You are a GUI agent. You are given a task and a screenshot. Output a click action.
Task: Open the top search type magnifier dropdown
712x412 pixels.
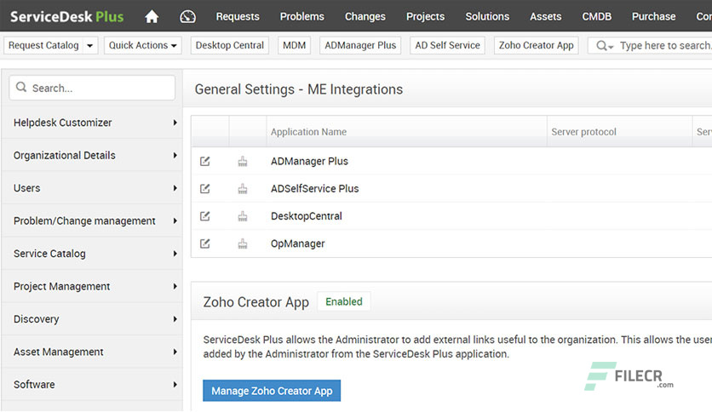(x=605, y=46)
